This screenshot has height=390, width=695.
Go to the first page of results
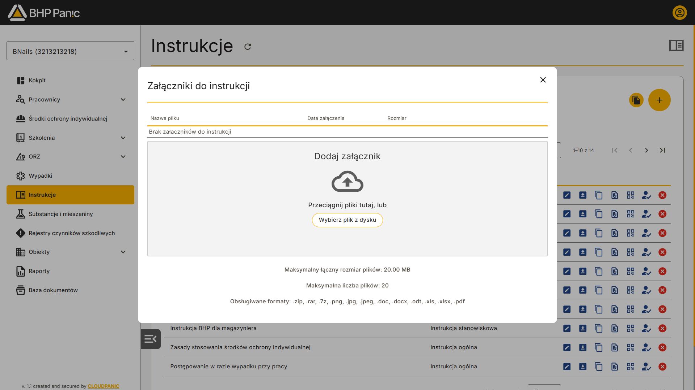tap(615, 150)
